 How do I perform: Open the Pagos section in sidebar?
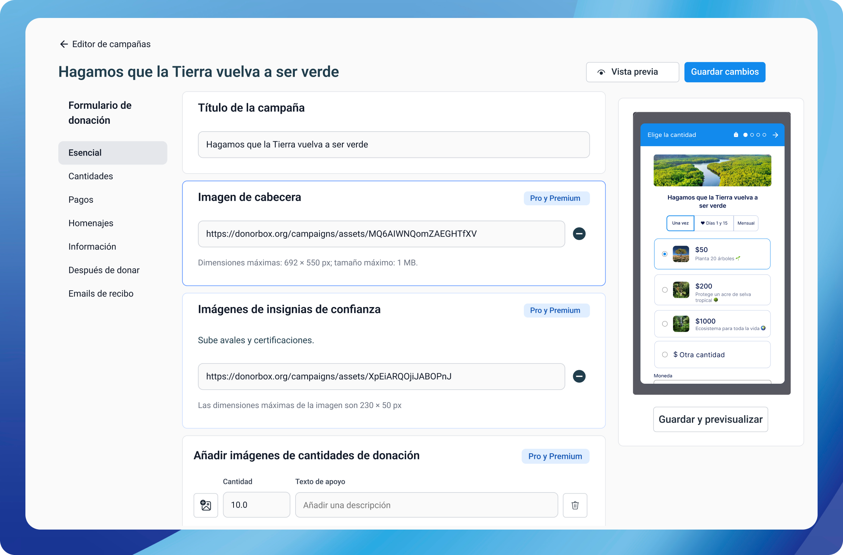click(81, 200)
